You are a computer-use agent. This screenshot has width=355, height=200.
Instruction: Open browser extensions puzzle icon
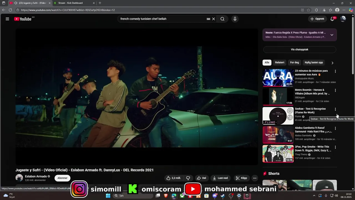316,10
